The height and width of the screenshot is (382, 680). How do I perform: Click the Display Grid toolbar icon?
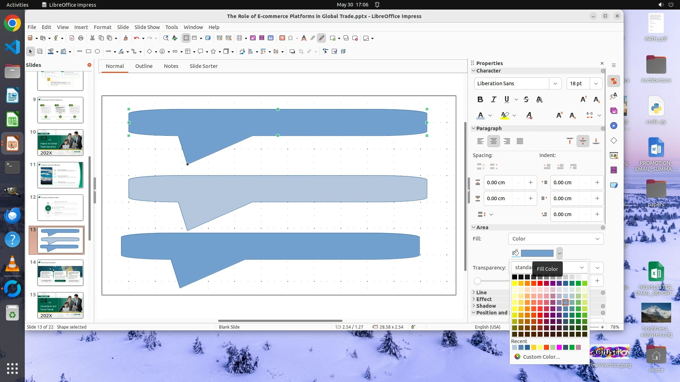186,38
